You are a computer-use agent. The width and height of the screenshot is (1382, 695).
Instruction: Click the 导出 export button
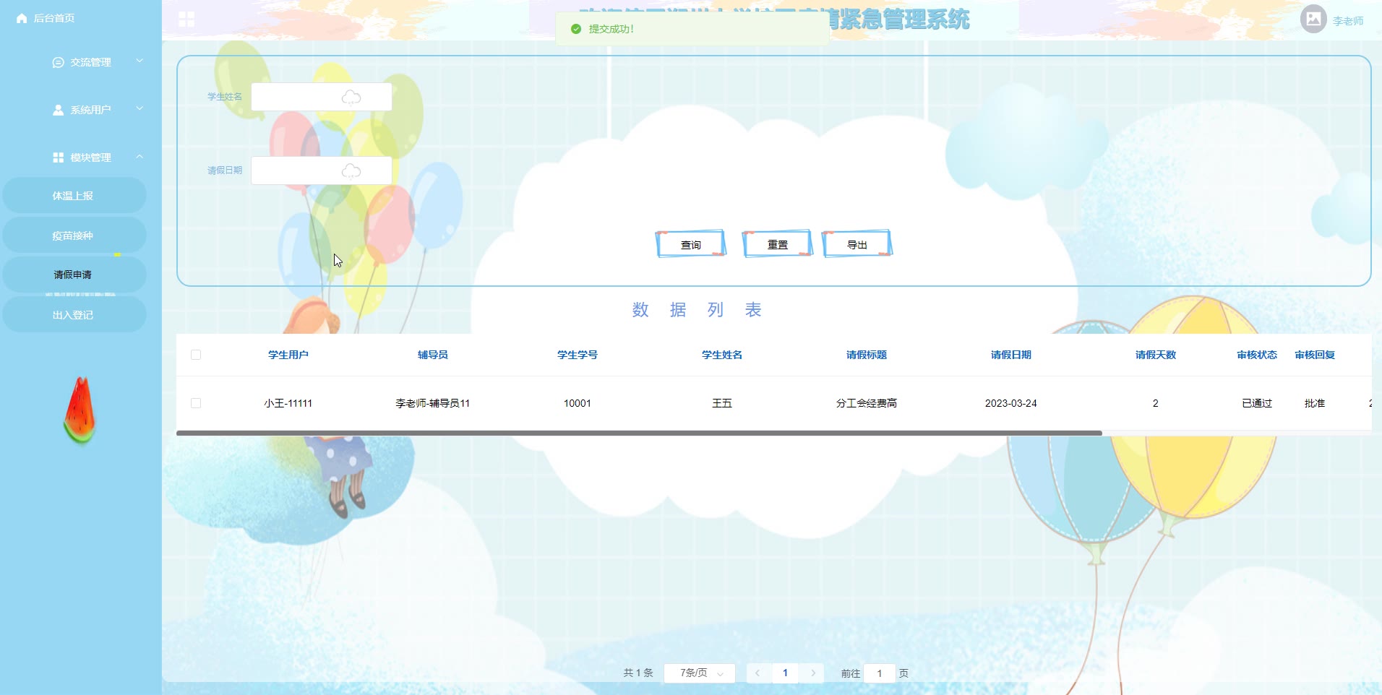click(x=857, y=244)
